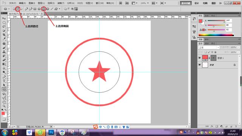Image resolution: width=242 pixels, height=136 pixels.
Task: Select the Move tool
Action: (x=4, y=19)
